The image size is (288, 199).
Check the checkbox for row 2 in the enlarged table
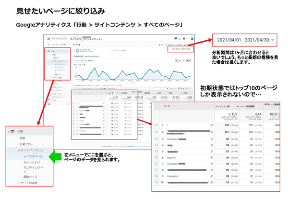click(x=156, y=132)
